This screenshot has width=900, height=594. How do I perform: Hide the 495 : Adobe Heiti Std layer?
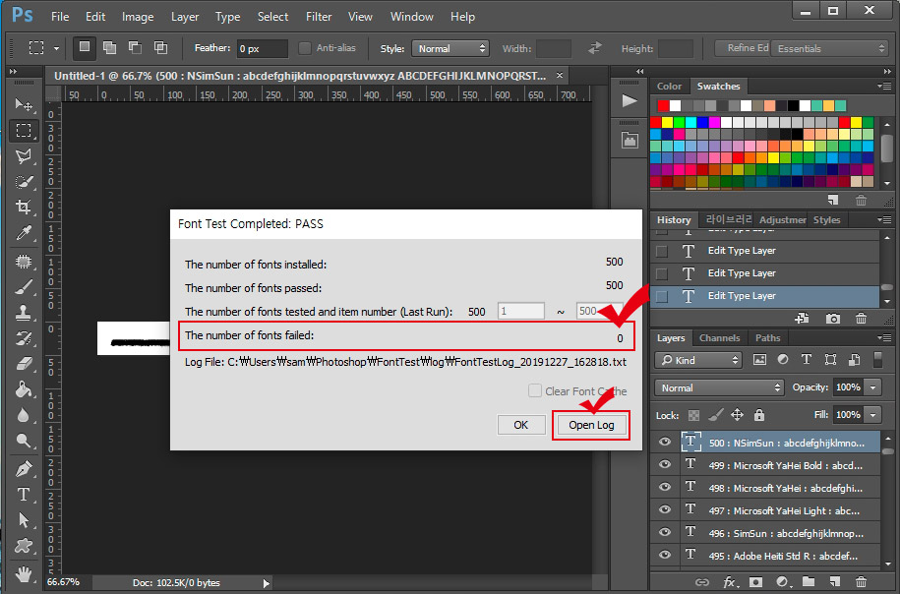[665, 555]
